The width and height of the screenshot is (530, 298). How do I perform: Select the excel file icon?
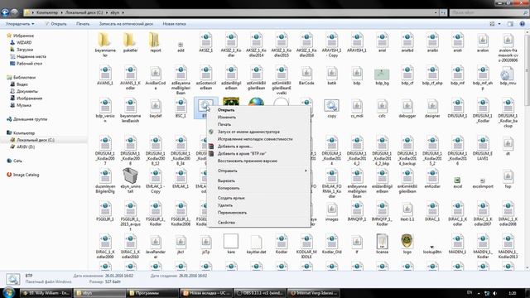pyautogui.click(x=457, y=180)
